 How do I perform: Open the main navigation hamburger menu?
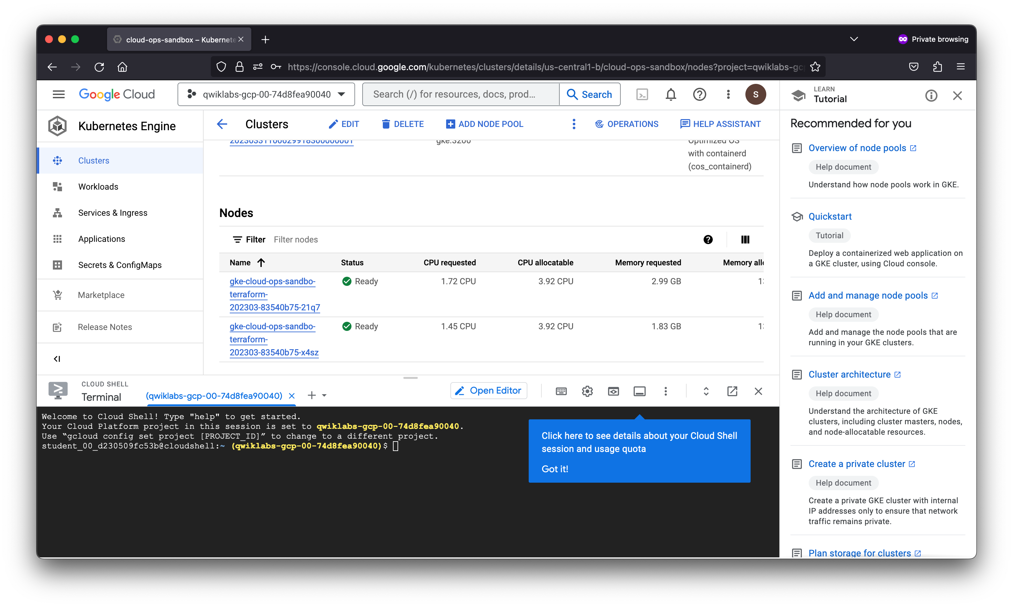coord(58,95)
